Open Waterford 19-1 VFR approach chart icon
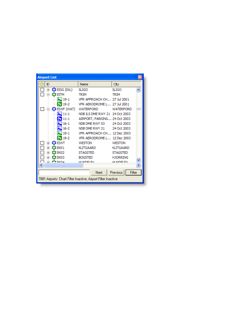247x319 pixels. click(60, 133)
